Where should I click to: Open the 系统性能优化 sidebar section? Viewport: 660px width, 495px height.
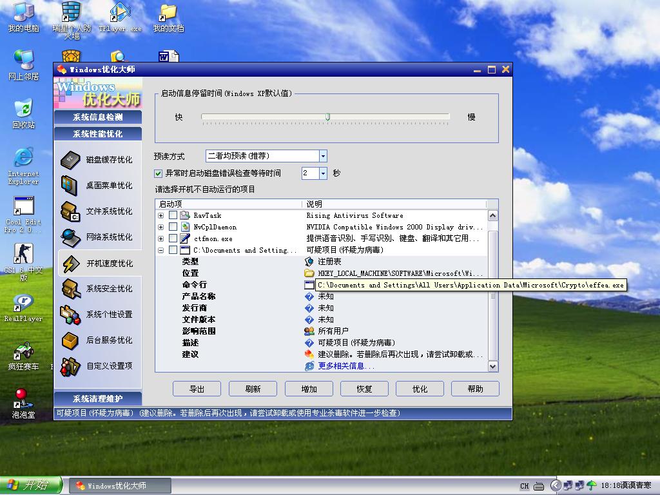(98, 134)
